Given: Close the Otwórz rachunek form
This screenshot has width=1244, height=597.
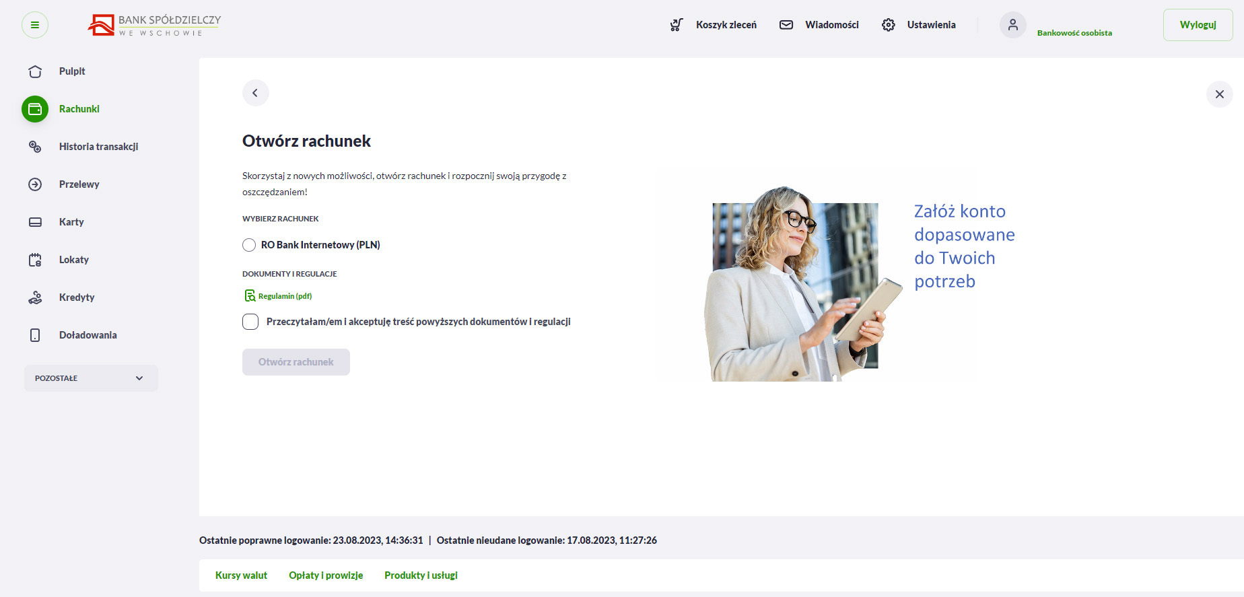Looking at the screenshot, I should click(1219, 94).
